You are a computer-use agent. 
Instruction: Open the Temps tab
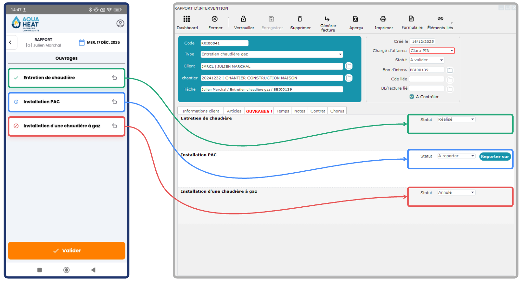(x=283, y=111)
